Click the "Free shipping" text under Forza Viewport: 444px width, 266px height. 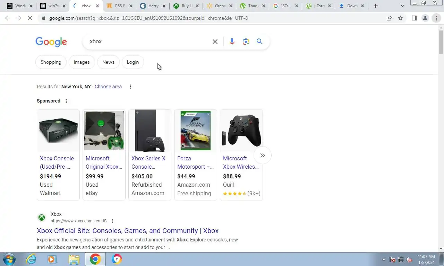click(194, 193)
